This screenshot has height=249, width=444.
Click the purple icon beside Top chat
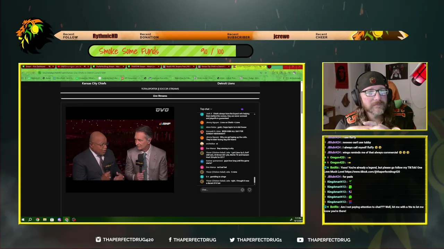pos(242,109)
